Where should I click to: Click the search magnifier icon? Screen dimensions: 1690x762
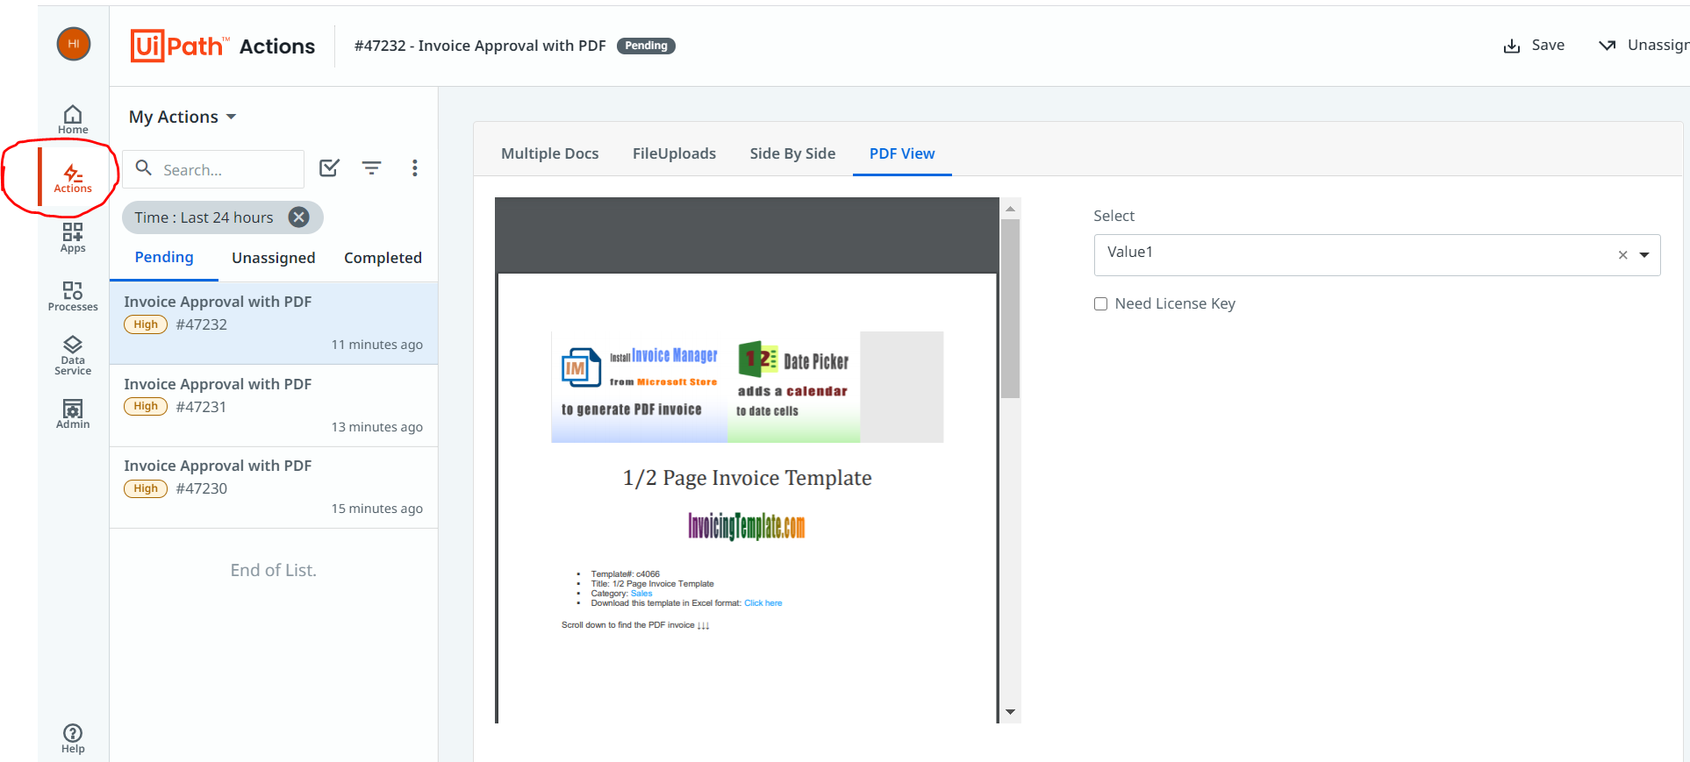[144, 167]
